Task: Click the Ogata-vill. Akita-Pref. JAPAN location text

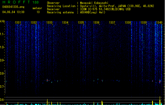Action: click(117, 6)
